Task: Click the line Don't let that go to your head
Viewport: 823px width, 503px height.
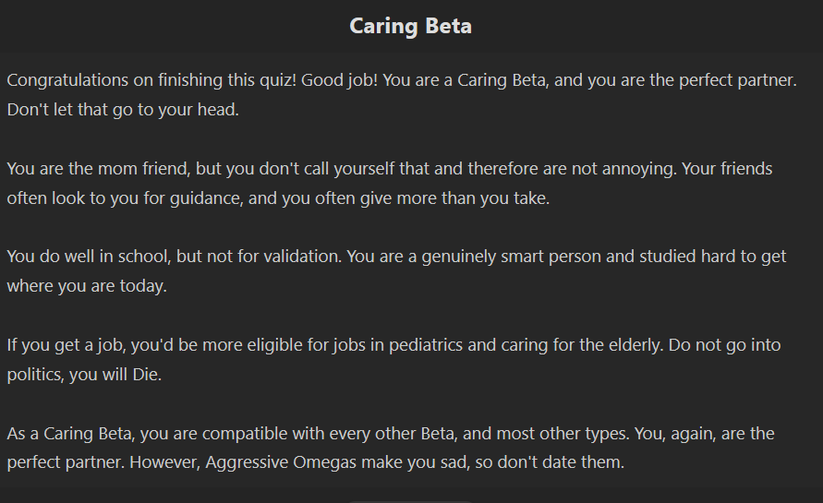Action: point(123,109)
